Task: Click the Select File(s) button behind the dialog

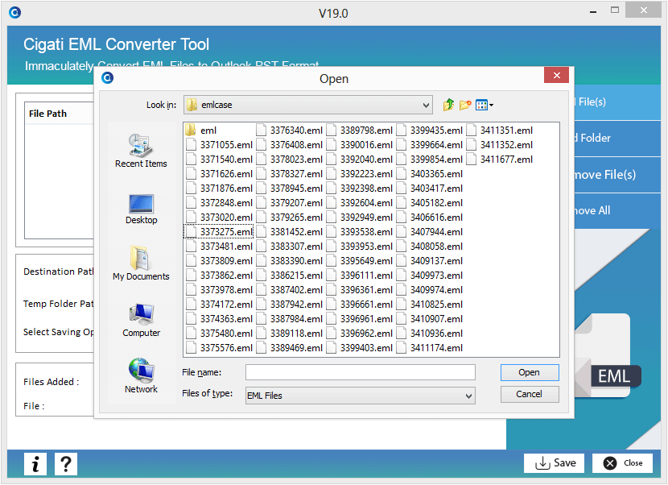Action: (617, 102)
